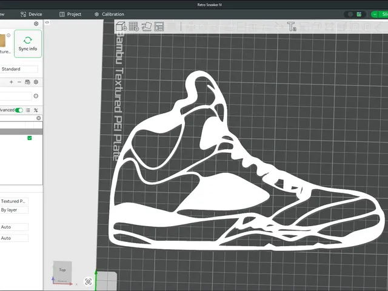Open the Textured P... plate type dropdown

(14, 201)
